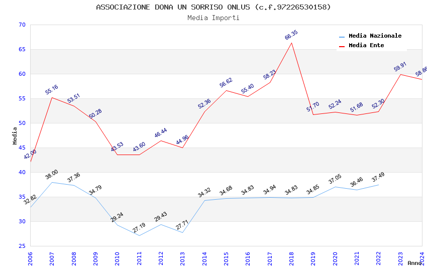
Task: Click the Media Nazionale legend label
Action: [x=375, y=36]
